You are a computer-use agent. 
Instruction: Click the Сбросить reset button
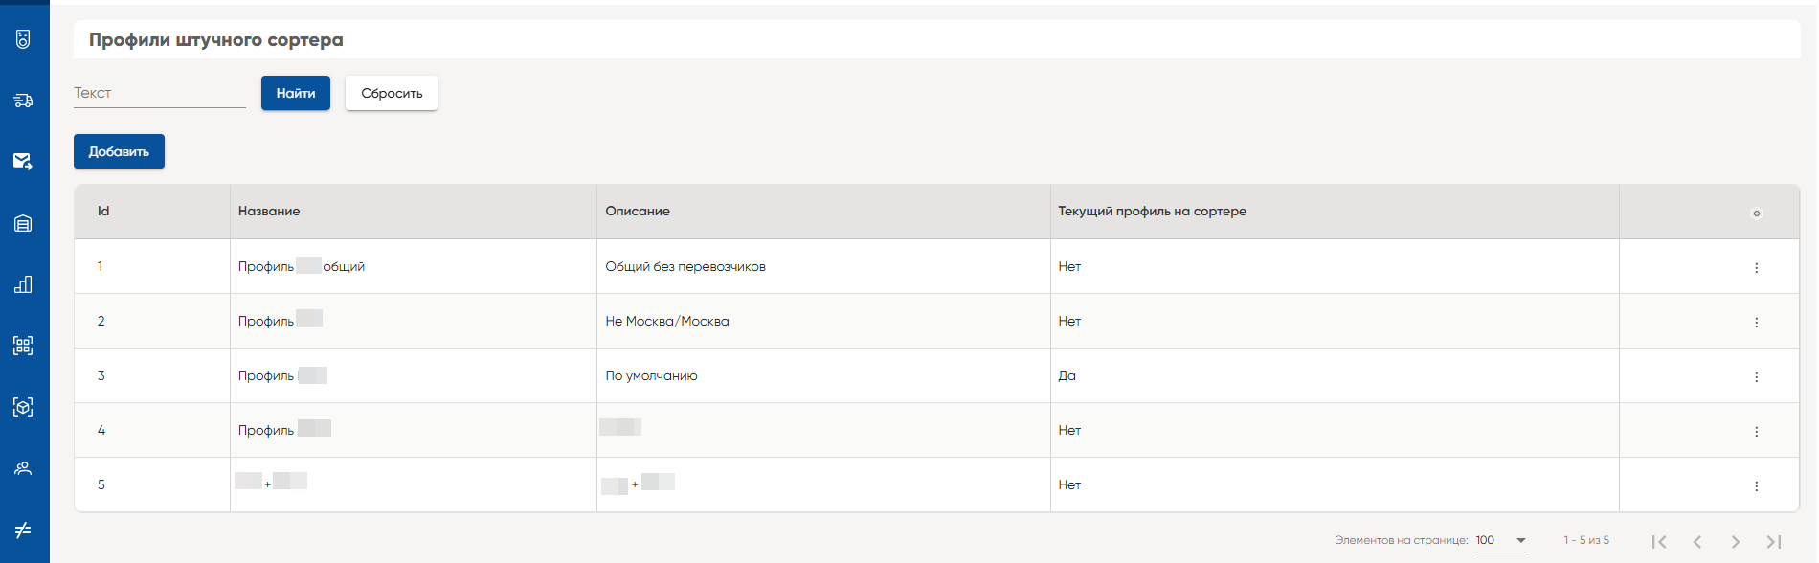pyautogui.click(x=392, y=93)
